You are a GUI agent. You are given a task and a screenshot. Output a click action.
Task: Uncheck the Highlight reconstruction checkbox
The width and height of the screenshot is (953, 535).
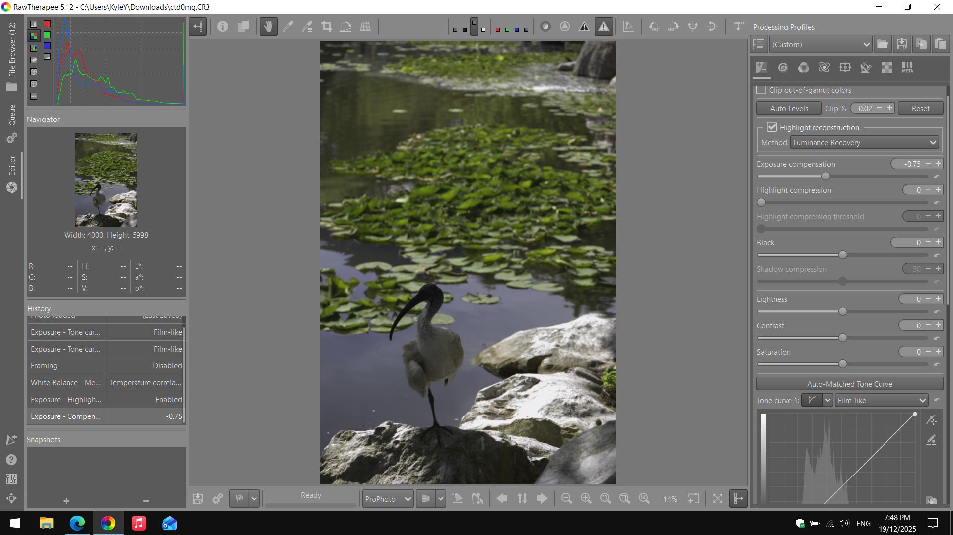pos(772,127)
